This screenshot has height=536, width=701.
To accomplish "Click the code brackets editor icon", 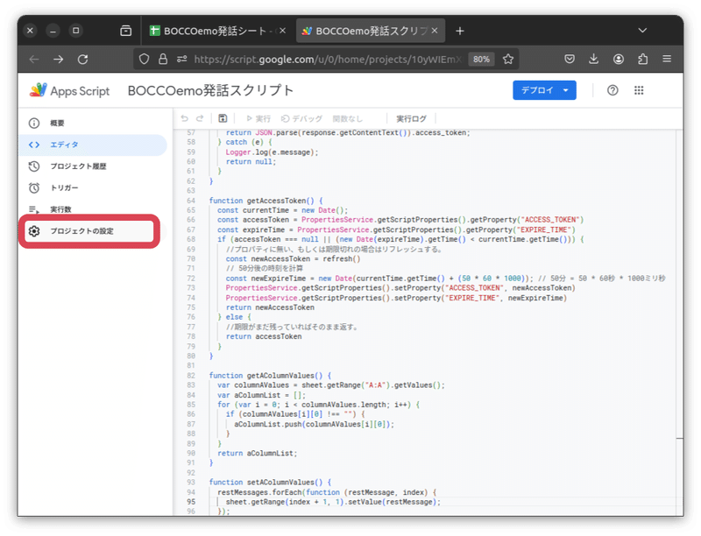I will pos(34,145).
